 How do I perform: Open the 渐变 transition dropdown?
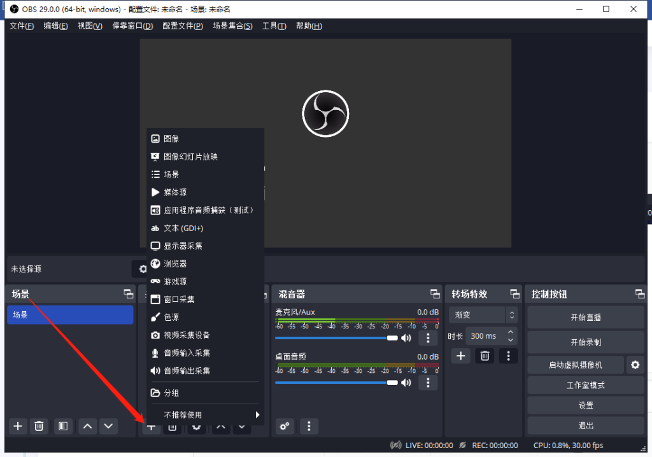click(x=483, y=314)
